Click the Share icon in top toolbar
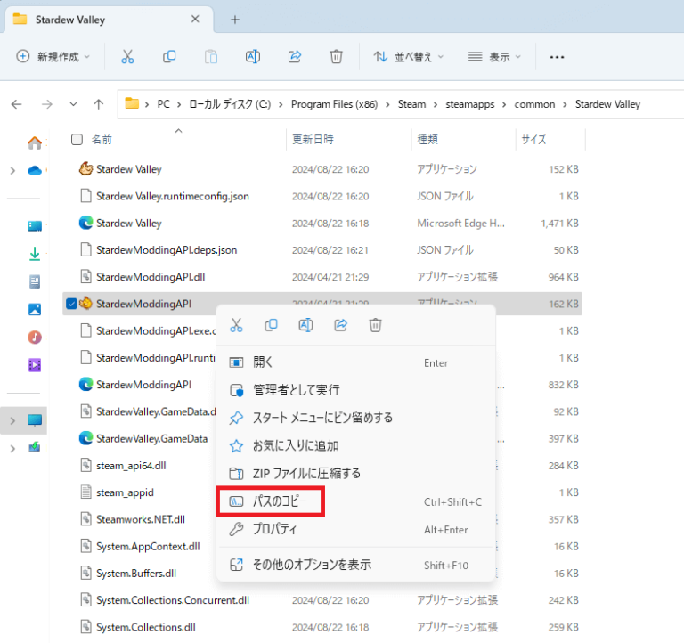This screenshot has height=643, width=684. (295, 56)
